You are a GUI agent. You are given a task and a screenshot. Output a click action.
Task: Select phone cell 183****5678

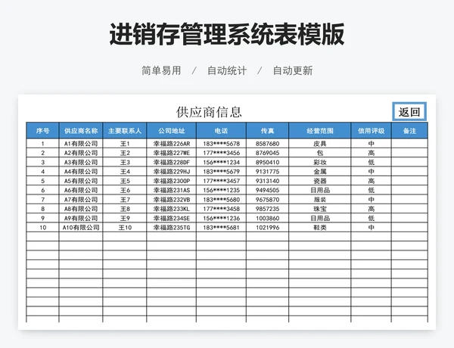(221, 144)
